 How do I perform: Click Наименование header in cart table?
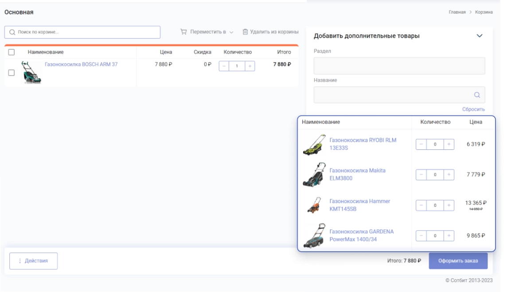point(46,52)
